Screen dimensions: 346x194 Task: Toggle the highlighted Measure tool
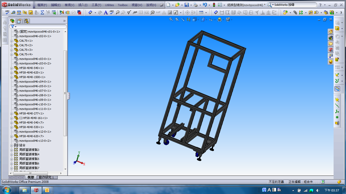tap(337, 89)
